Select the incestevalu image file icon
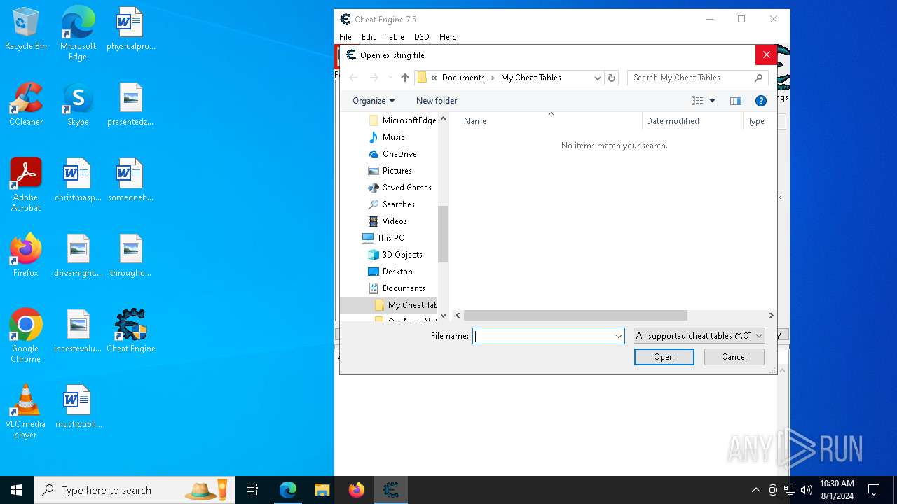 [x=78, y=331]
